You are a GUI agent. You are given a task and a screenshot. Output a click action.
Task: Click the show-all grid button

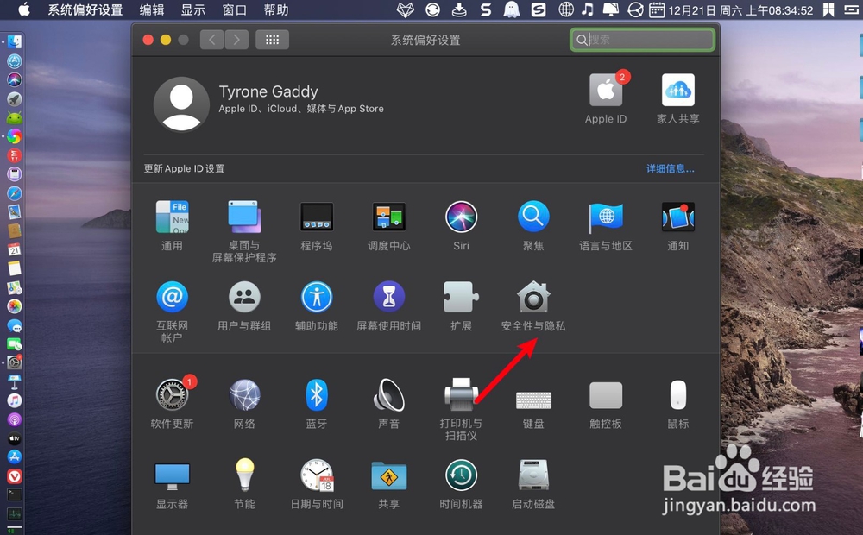click(x=273, y=40)
